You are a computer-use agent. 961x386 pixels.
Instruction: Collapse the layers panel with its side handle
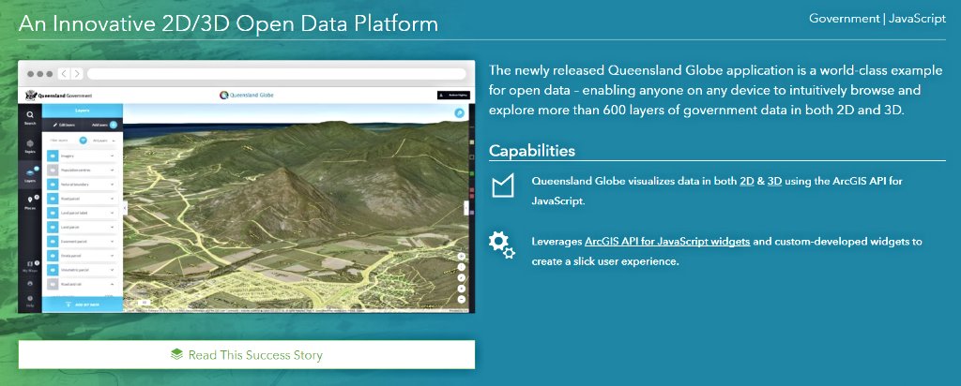(x=126, y=208)
